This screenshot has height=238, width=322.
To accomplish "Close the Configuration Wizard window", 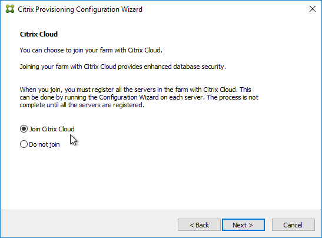I will 313,9.
